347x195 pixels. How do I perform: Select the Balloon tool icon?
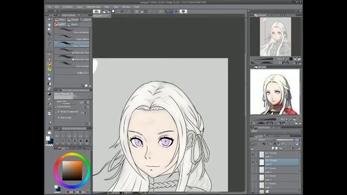[x=49, y=133]
